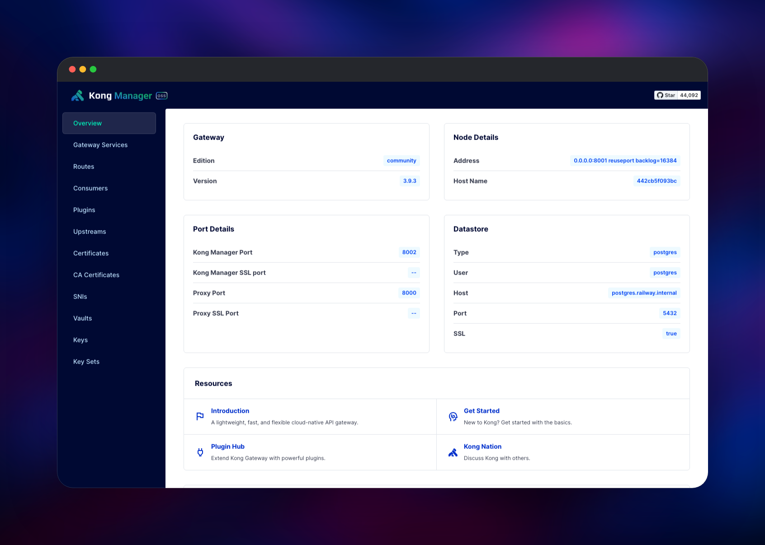
Task: Click 'Discuss Kong with others.' text
Action: pyautogui.click(x=497, y=458)
